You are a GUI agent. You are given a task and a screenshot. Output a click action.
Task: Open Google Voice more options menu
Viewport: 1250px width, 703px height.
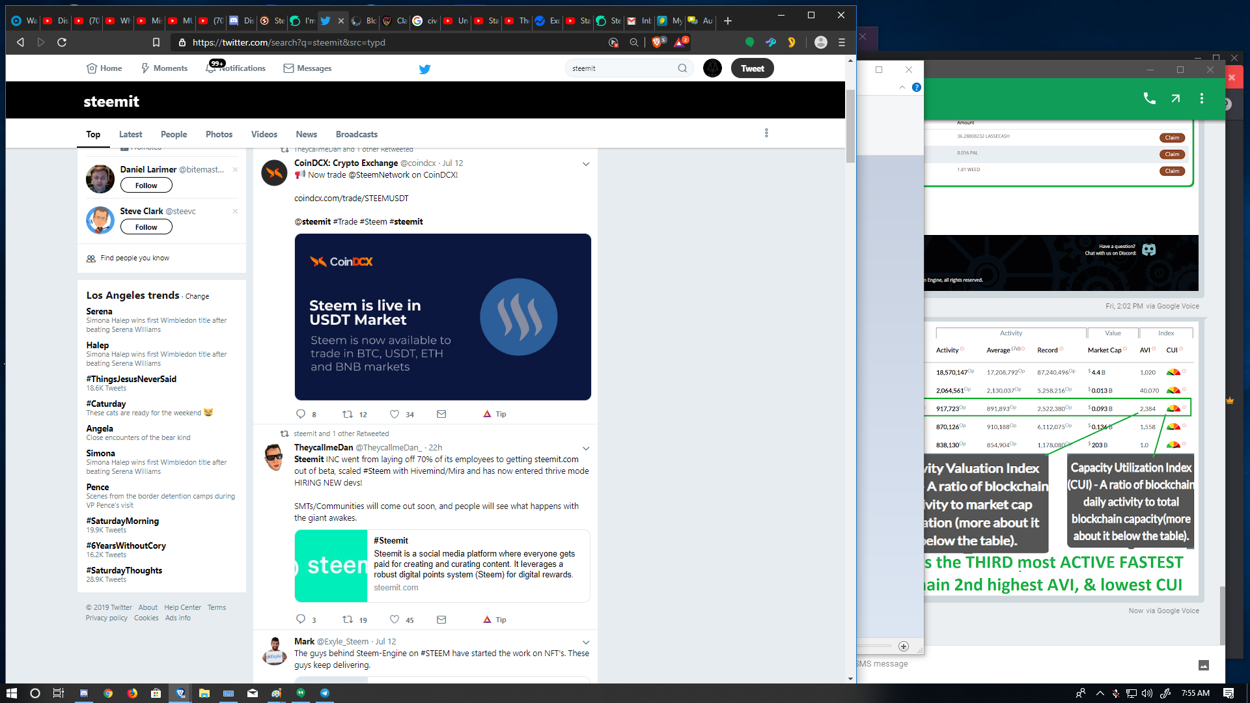point(1202,98)
